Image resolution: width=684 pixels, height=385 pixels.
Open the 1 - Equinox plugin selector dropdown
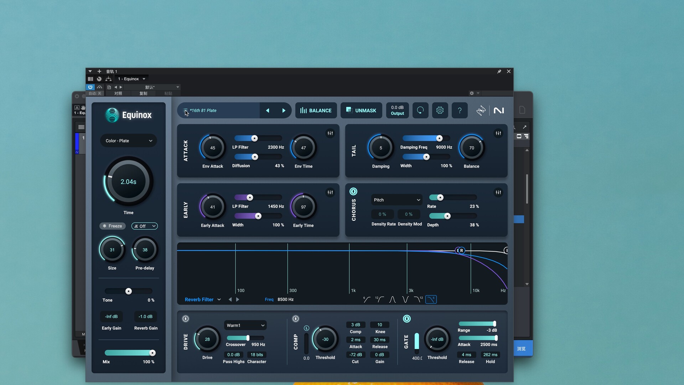pyautogui.click(x=131, y=79)
